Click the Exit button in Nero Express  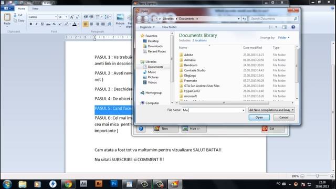273,129
